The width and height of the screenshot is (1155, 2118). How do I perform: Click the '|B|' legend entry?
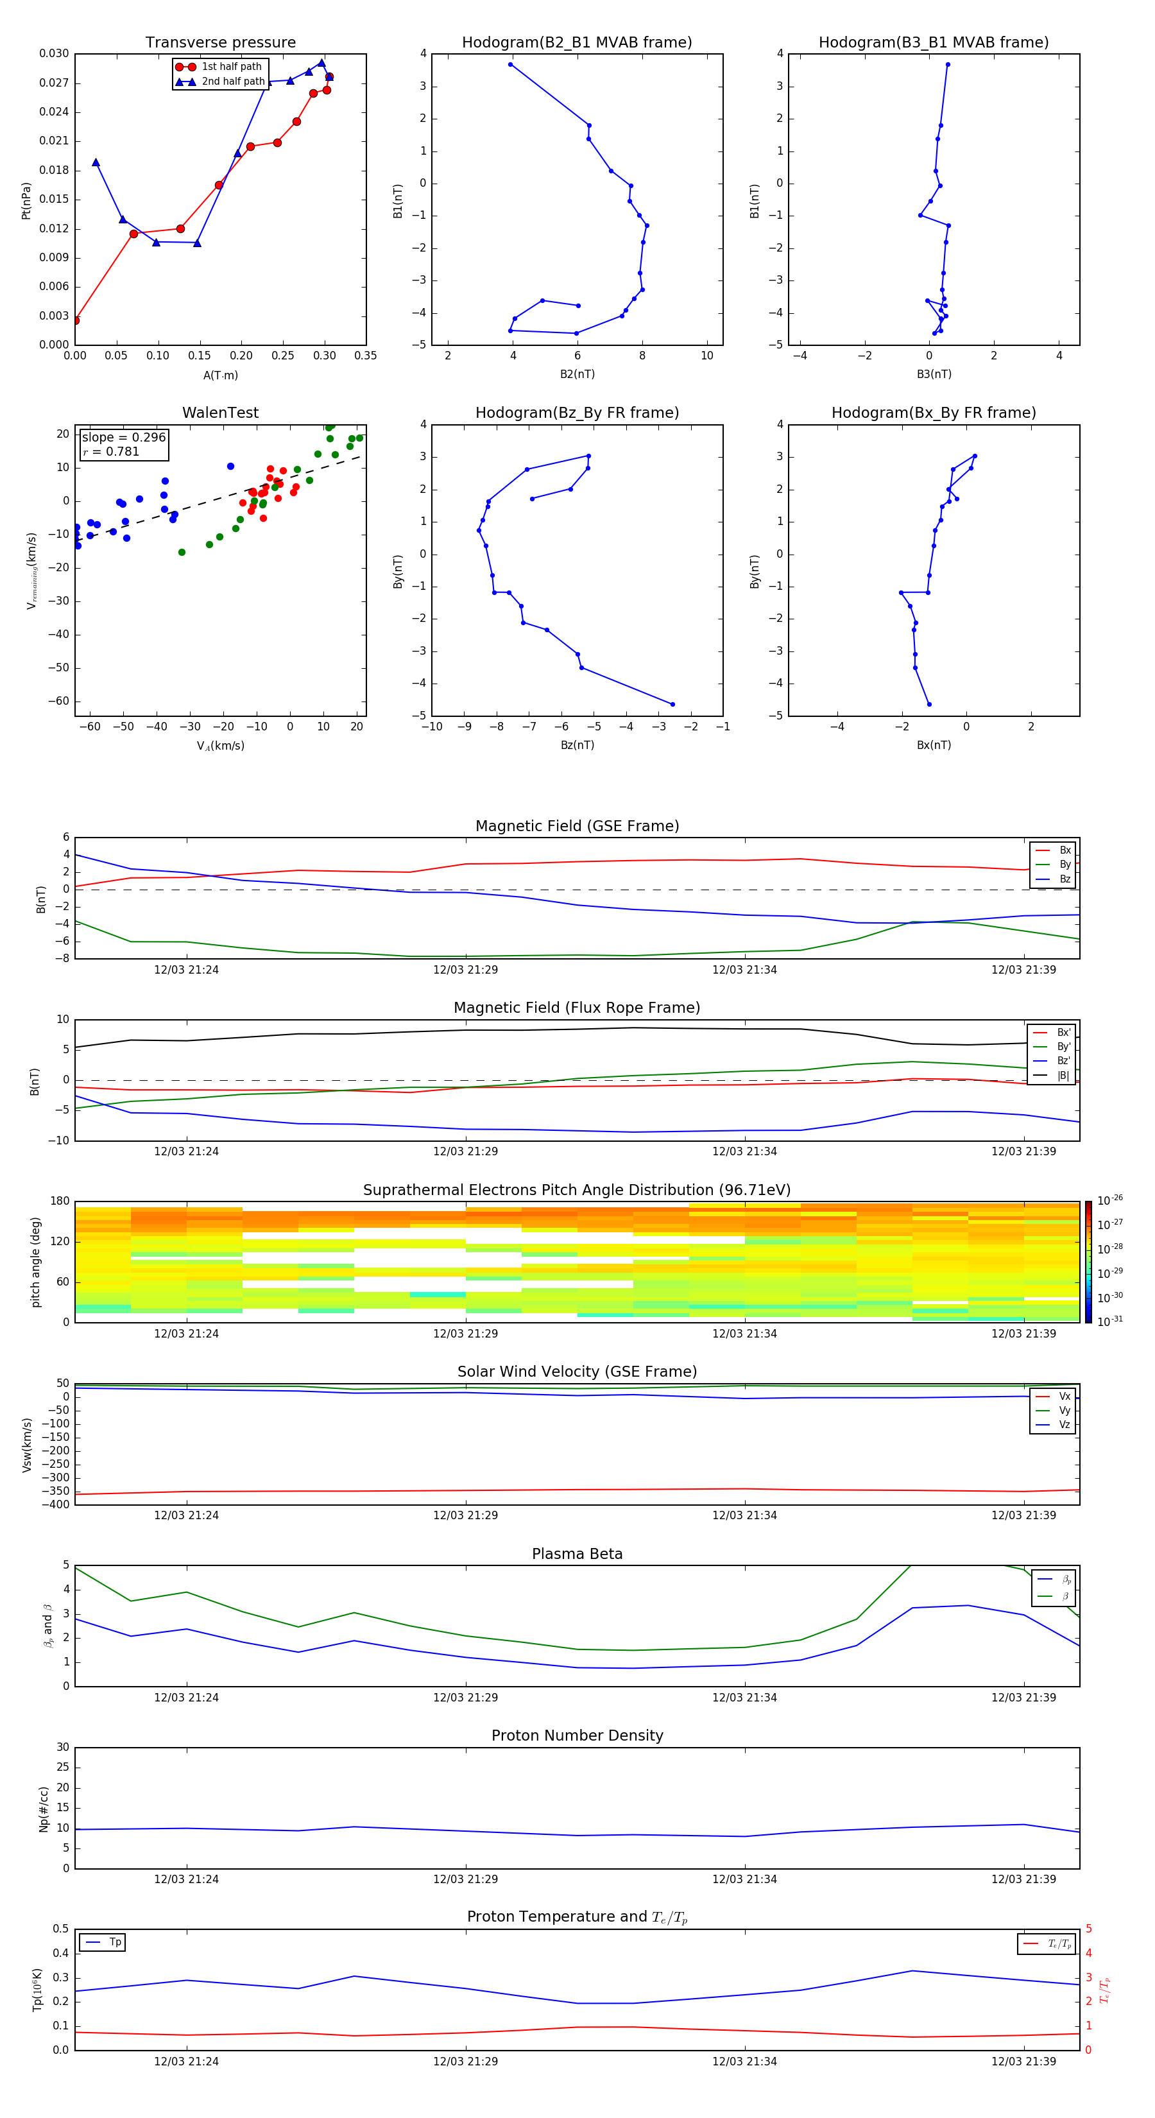click(1052, 1076)
